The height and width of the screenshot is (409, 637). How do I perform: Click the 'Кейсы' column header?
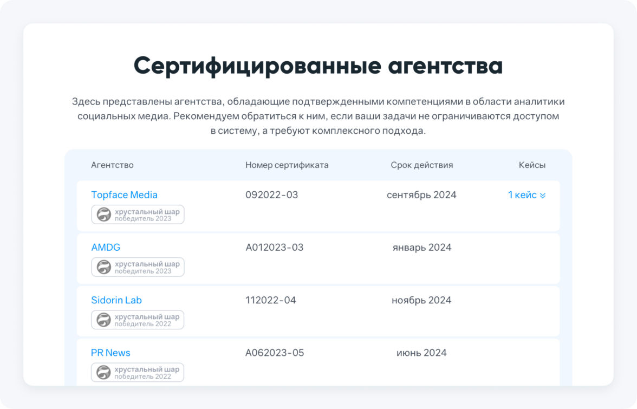[x=532, y=165]
